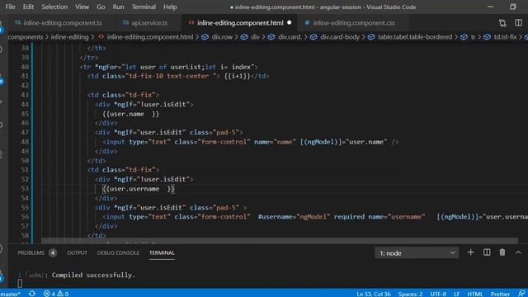Open the File menu
The width and height of the screenshot is (528, 297).
pos(10,7)
